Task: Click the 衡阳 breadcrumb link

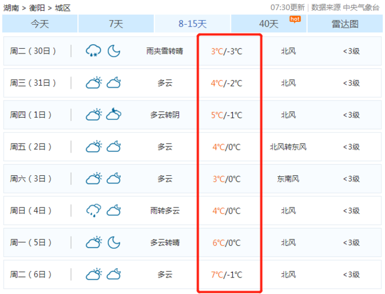Action: point(37,8)
